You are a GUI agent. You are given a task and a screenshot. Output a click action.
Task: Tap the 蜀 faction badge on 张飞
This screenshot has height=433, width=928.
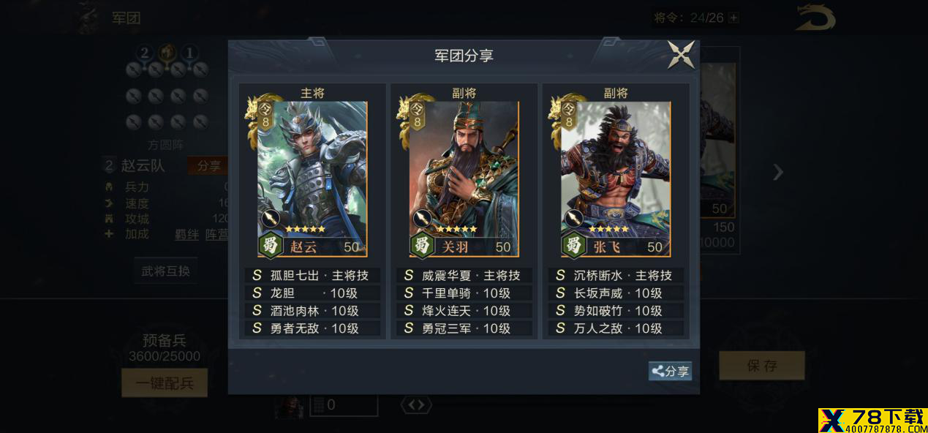coord(574,245)
